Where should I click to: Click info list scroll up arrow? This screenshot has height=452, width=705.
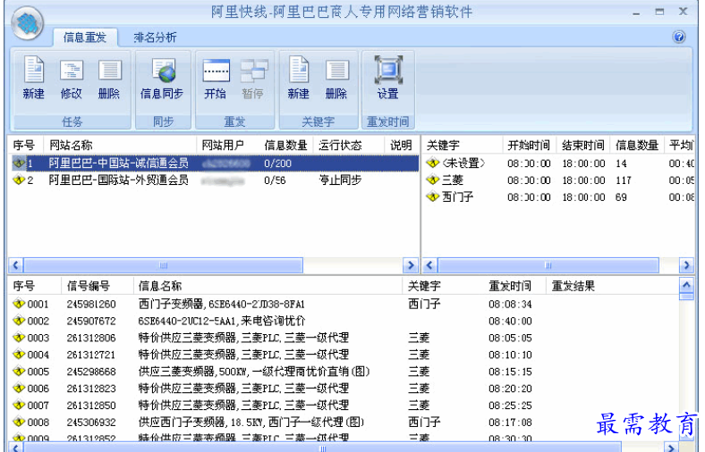pos(686,285)
